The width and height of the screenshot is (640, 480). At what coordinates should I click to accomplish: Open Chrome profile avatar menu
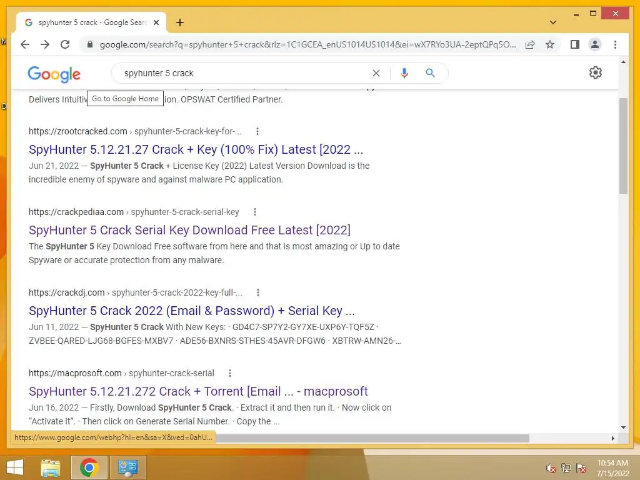[x=595, y=44]
